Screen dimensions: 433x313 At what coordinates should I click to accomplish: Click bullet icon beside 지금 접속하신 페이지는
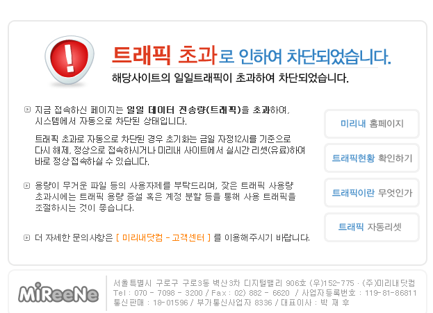(x=27, y=110)
